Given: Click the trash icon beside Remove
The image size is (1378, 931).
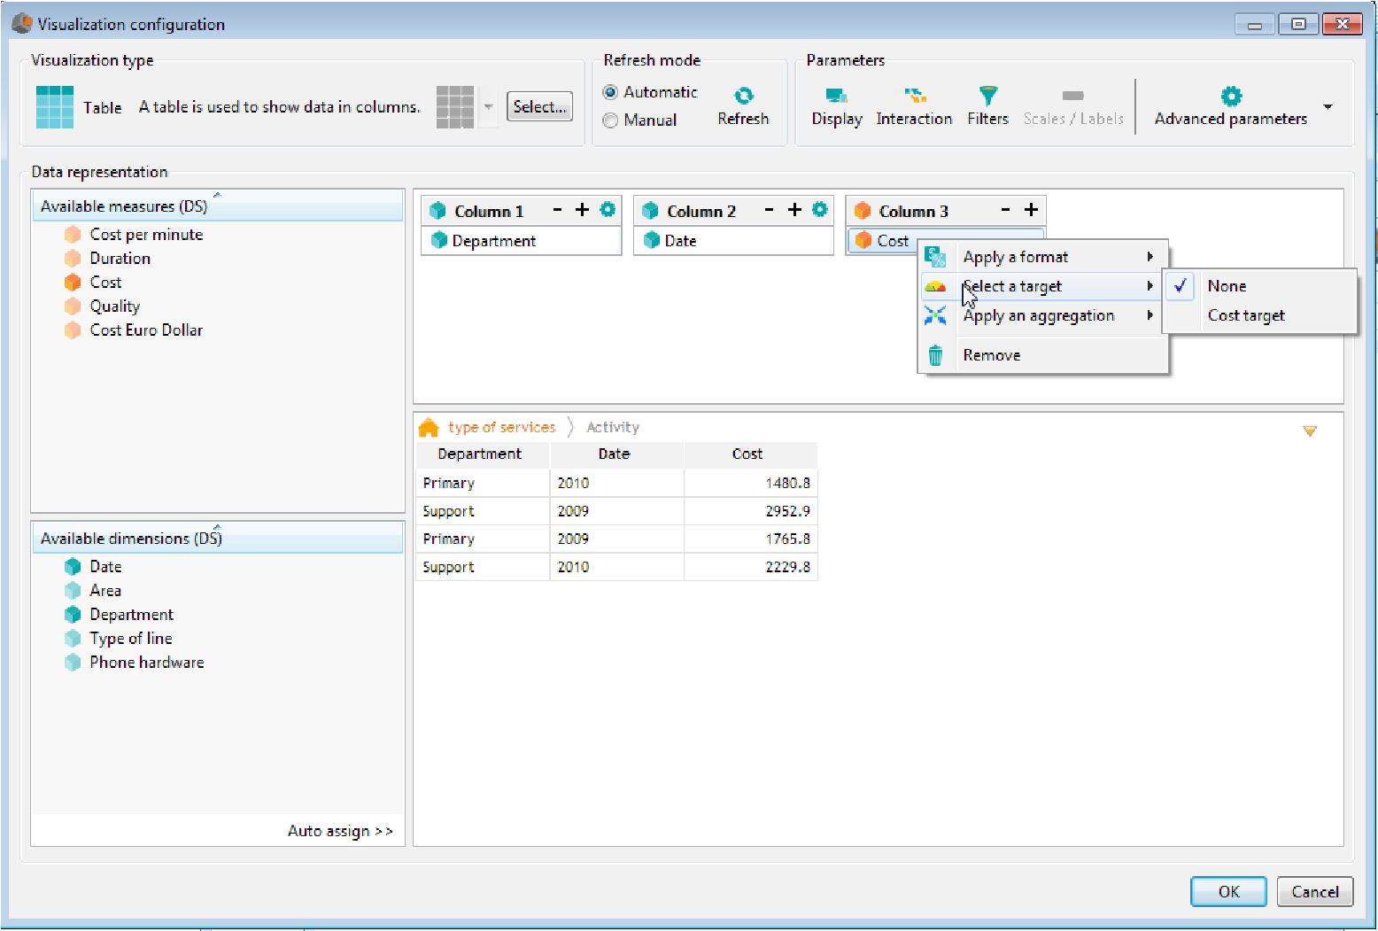Looking at the screenshot, I should 935,355.
